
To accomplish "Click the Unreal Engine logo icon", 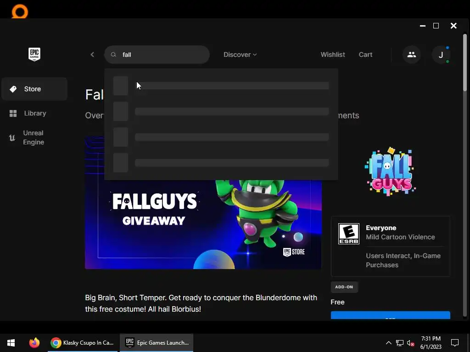I will click(x=12, y=137).
